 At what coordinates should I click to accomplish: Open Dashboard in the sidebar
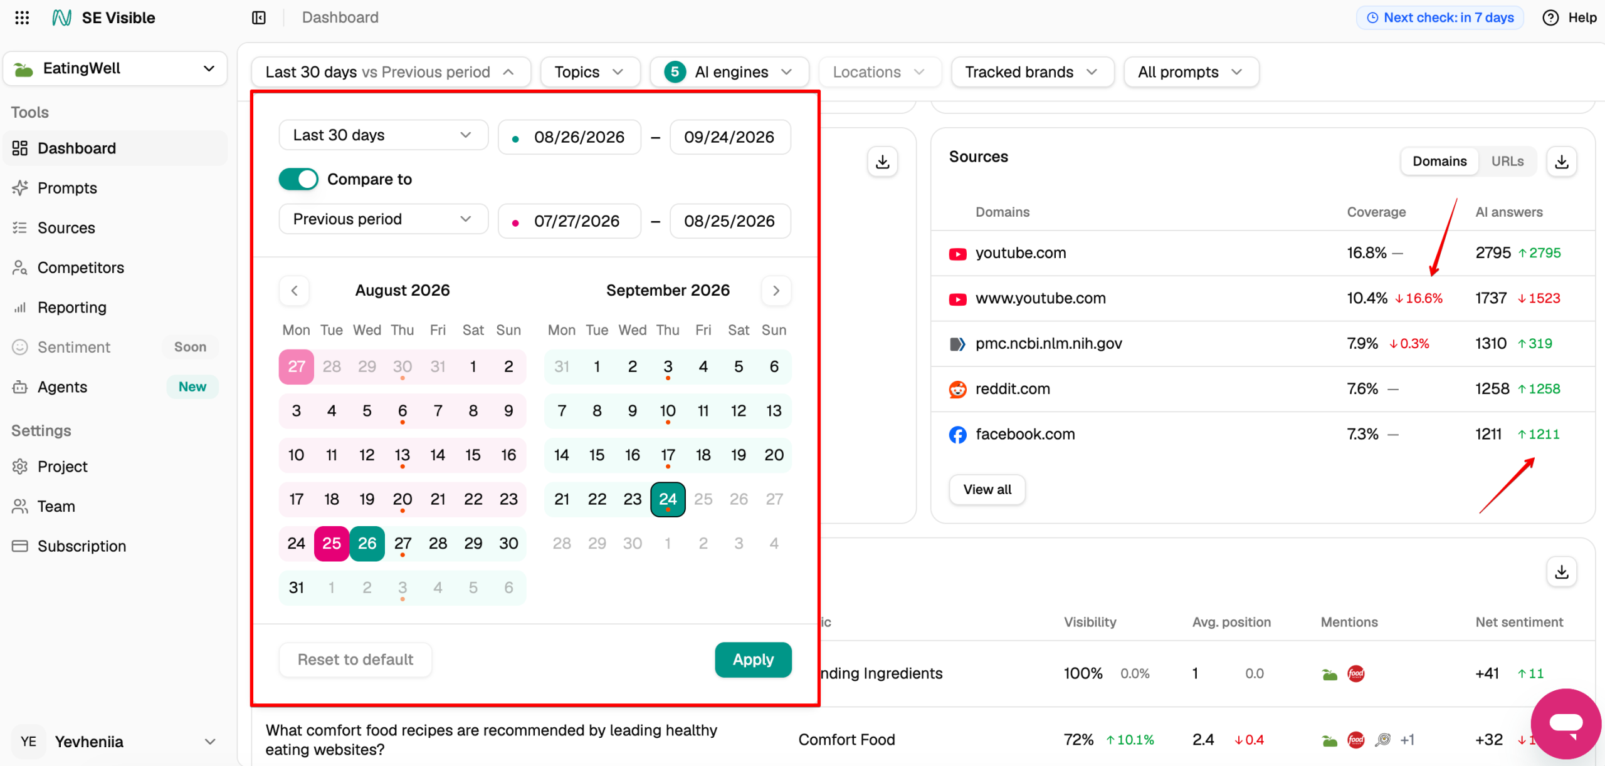tap(115, 148)
